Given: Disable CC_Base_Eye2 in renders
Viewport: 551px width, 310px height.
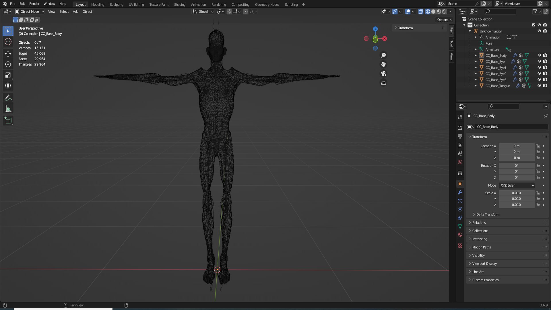Looking at the screenshot, I should [x=545, y=73].
